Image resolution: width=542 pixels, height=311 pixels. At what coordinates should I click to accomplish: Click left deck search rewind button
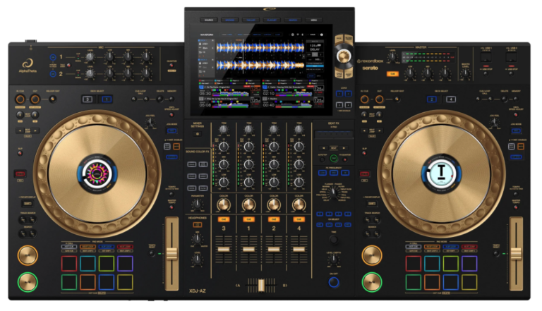click(x=23, y=233)
